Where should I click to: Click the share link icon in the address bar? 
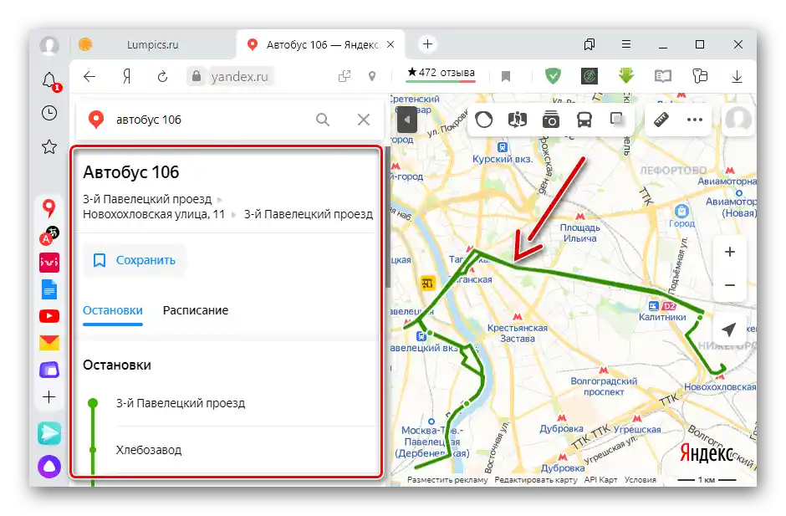coord(345,76)
